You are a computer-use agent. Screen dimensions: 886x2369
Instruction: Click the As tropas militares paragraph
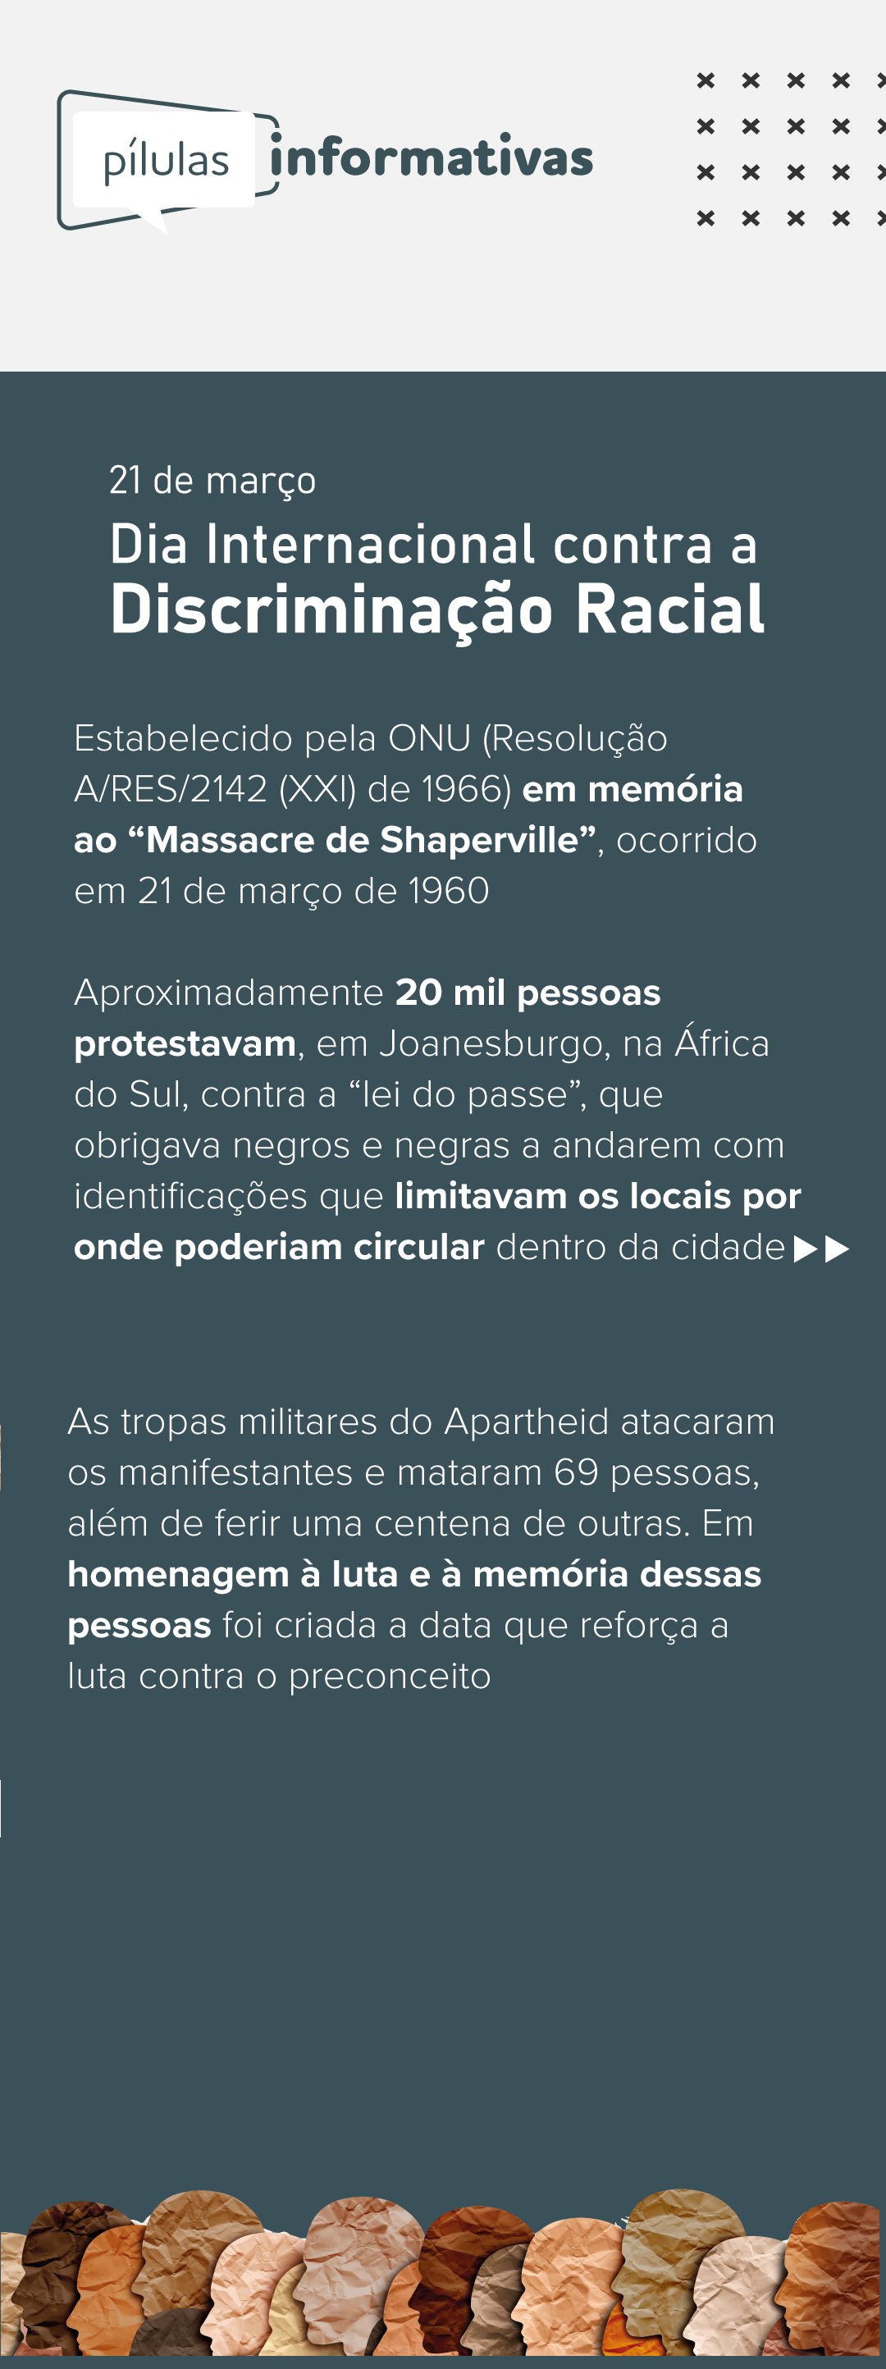point(422,1549)
